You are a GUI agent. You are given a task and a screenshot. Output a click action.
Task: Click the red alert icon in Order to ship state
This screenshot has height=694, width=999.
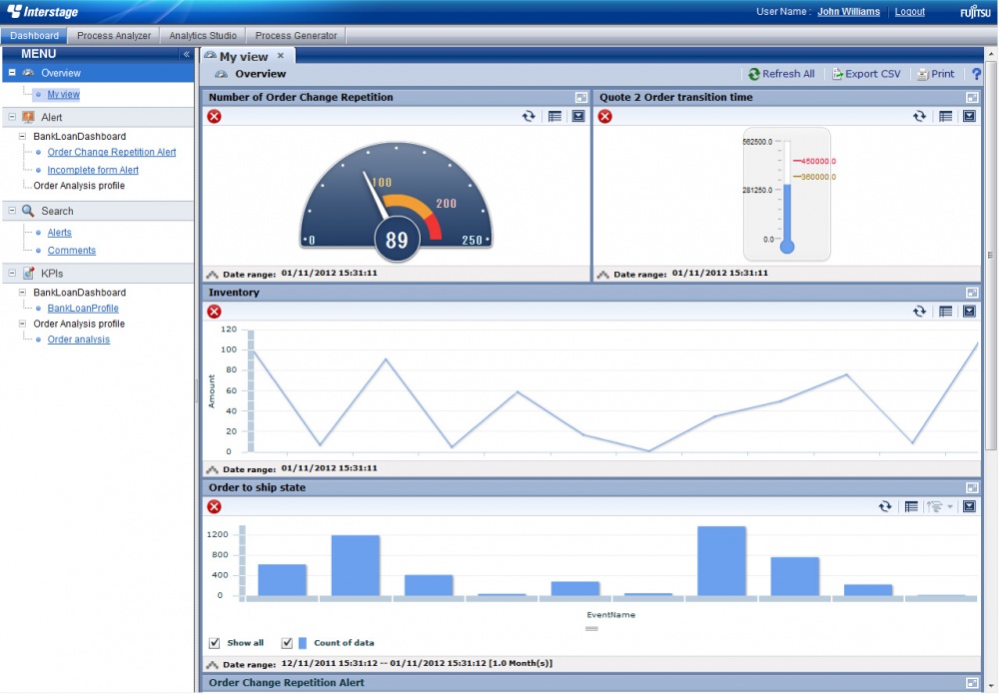[x=214, y=507]
